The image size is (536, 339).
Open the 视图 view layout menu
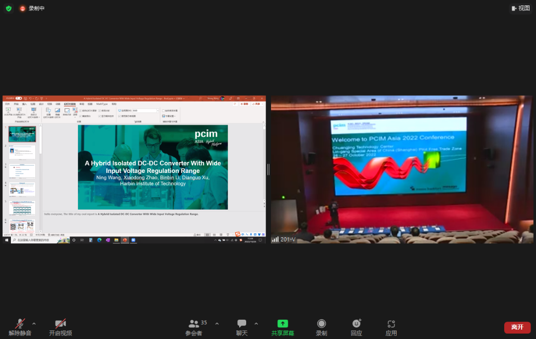[521, 8]
